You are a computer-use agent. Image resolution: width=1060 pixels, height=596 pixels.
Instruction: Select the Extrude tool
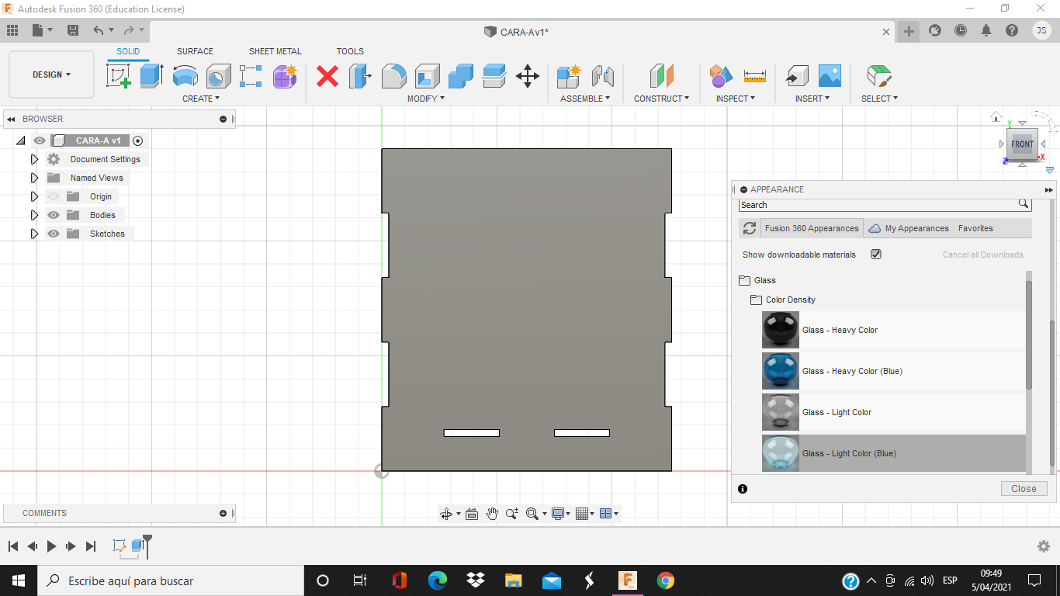151,76
